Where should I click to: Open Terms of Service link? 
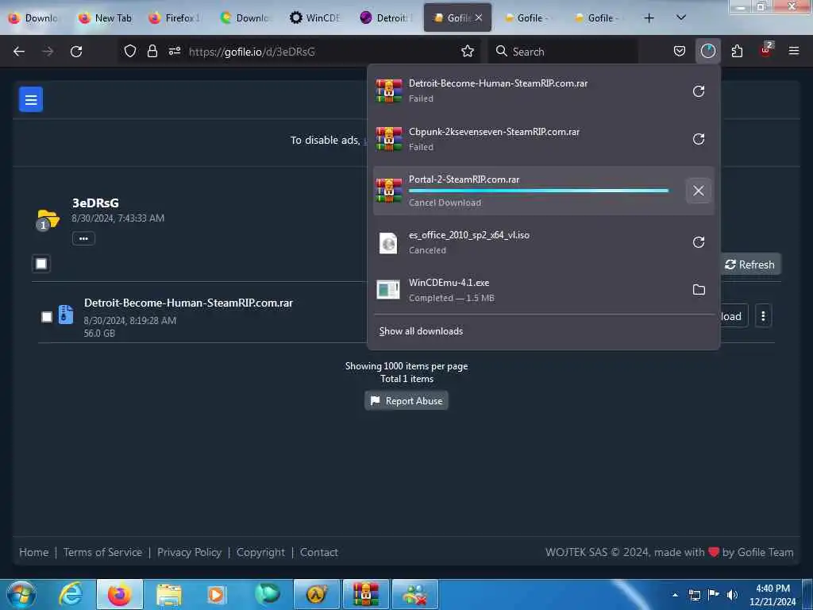pyautogui.click(x=102, y=552)
